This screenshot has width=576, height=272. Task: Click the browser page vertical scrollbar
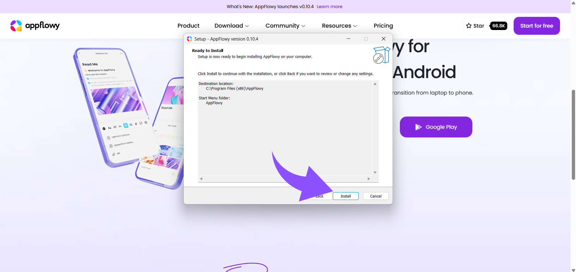pyautogui.click(x=573, y=135)
